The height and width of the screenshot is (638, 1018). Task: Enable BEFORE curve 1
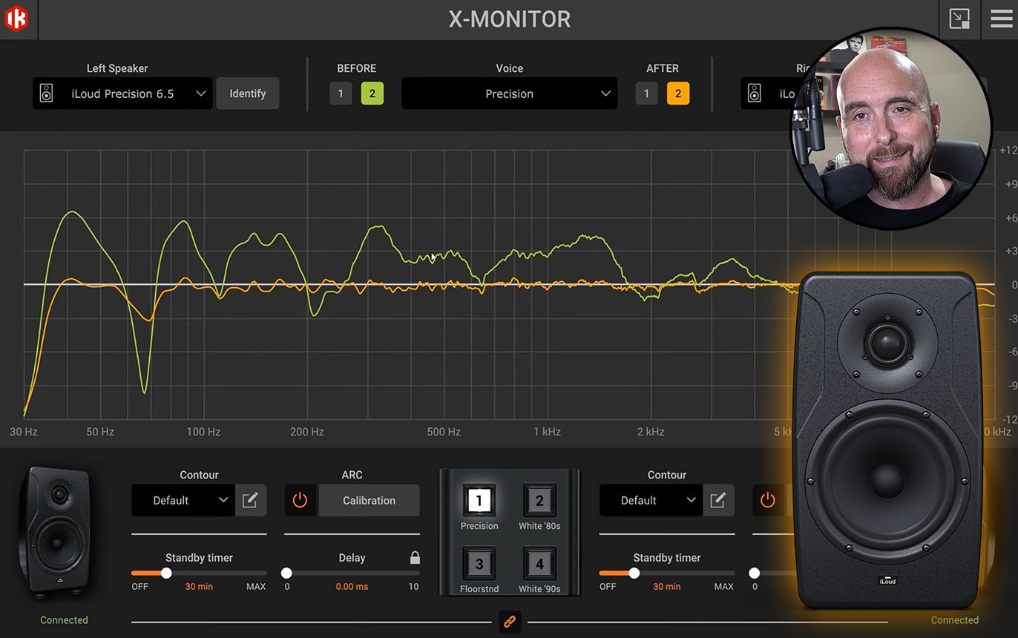[x=341, y=93]
